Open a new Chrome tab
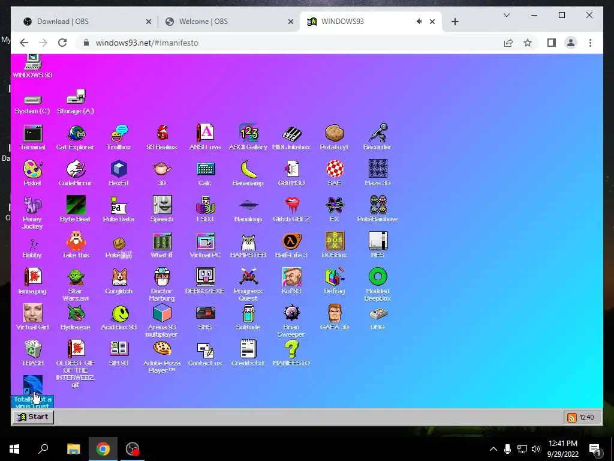 click(x=455, y=22)
